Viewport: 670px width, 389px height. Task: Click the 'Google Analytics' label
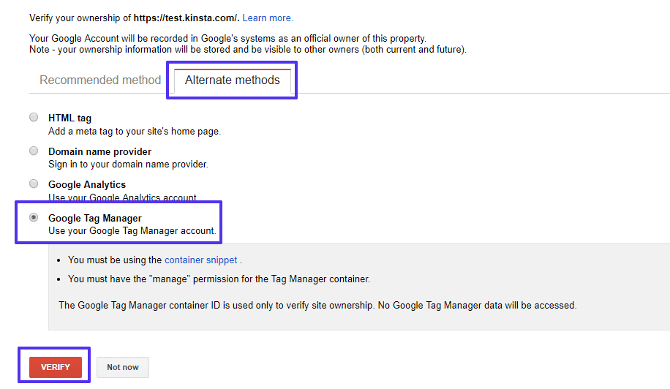[87, 184]
